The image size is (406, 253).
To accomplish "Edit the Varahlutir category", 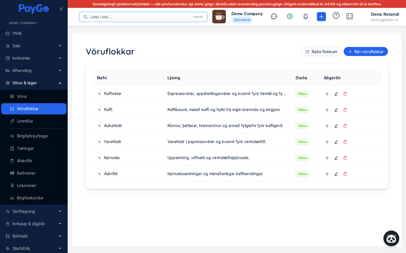I will tap(336, 142).
